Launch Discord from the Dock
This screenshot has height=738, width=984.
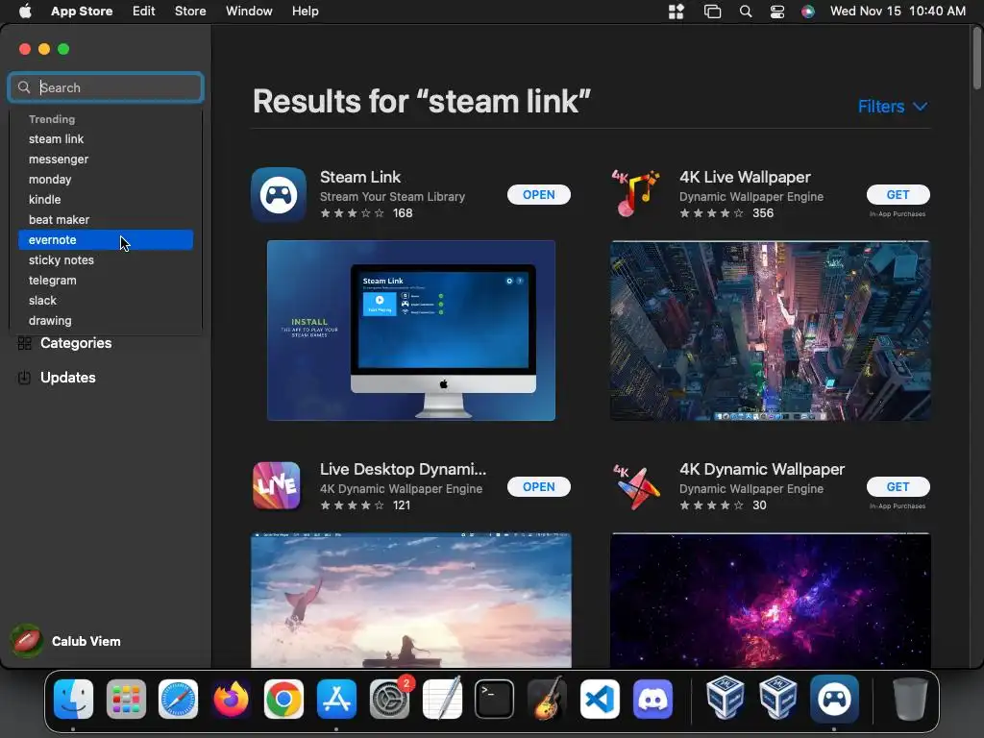pyautogui.click(x=652, y=700)
